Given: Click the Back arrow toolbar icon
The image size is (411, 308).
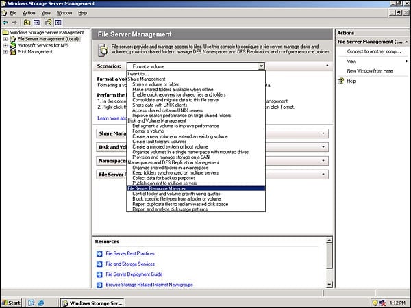Looking at the screenshot, I should click(5, 23).
